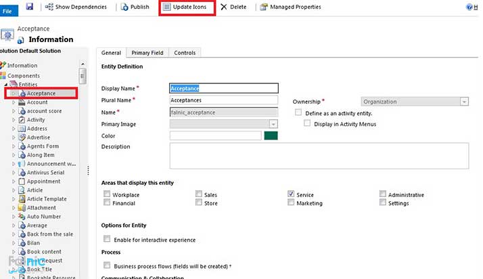Click the Article Template entity icon

coord(22,199)
